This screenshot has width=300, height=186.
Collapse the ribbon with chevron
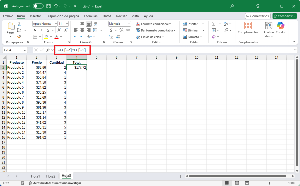point(294,41)
